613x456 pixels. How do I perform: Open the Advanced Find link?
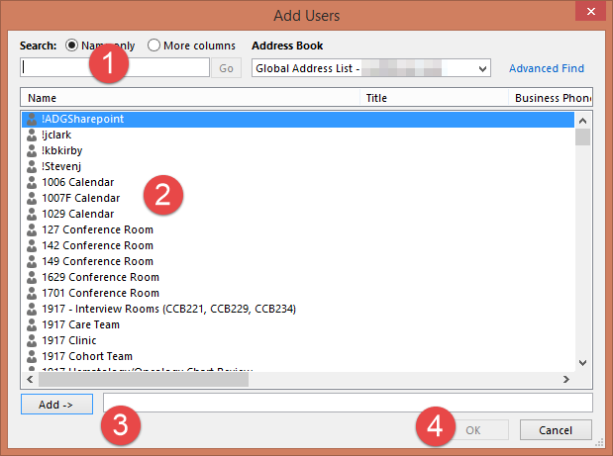(x=546, y=68)
